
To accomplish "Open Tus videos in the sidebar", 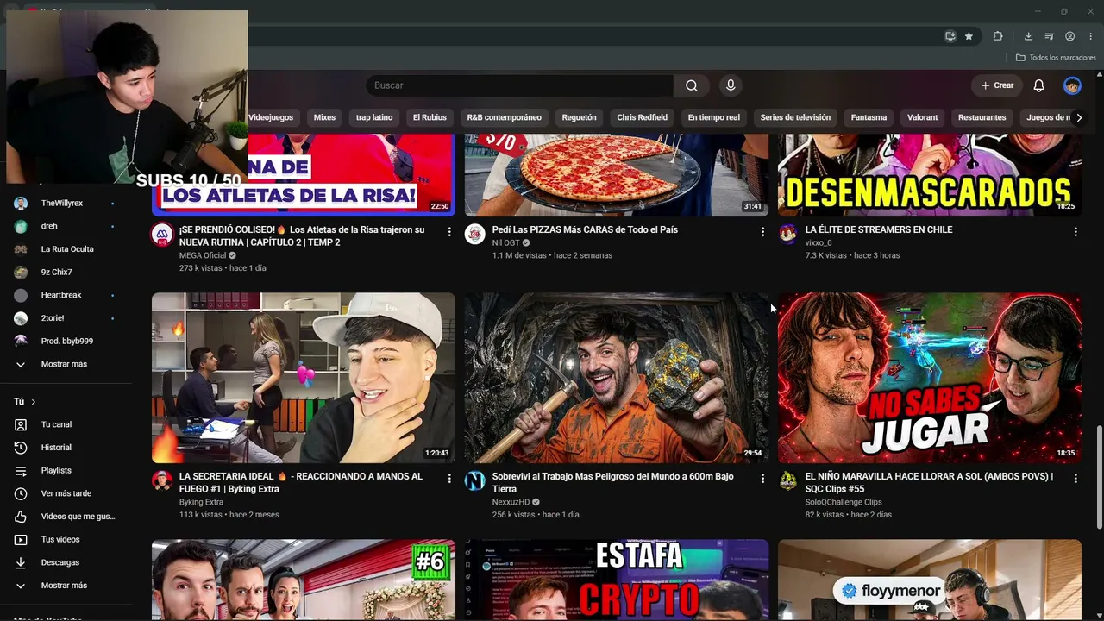I will (x=66, y=540).
